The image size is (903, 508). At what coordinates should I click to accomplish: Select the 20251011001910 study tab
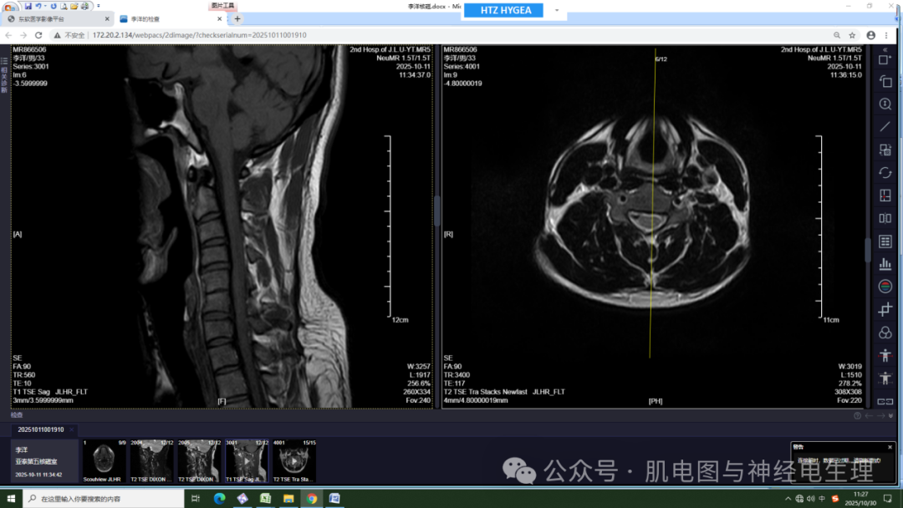click(x=41, y=429)
